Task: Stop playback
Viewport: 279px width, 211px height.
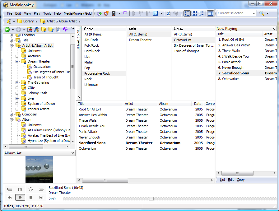Action: tap(31, 197)
